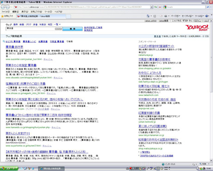
Task: Open the 条件を指定して検索 link
Action: pos(93,27)
